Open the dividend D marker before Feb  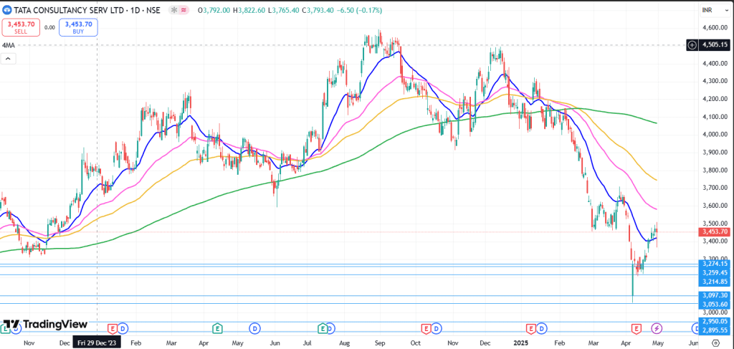click(123, 329)
